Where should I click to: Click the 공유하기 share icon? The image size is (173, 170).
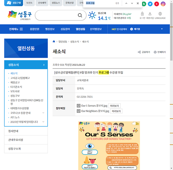coord(139,52)
